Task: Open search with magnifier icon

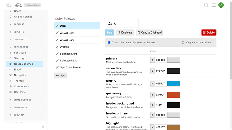Action: pos(206,5)
